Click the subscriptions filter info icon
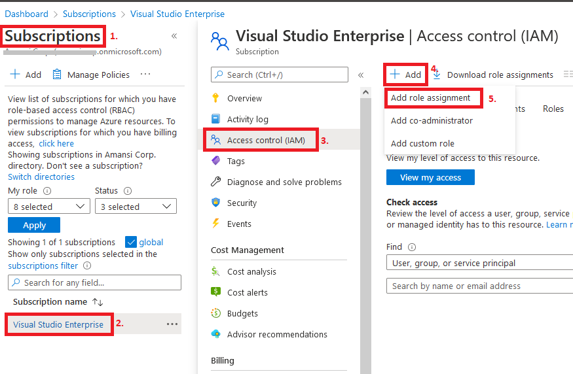The width and height of the screenshot is (573, 374). pyautogui.click(x=87, y=265)
